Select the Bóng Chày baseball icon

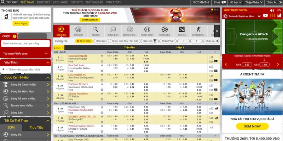147,31
